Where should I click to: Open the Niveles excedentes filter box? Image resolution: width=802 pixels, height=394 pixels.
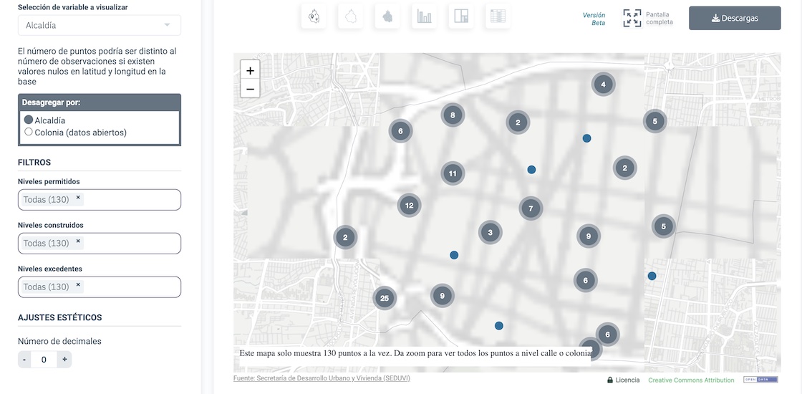coord(129,287)
